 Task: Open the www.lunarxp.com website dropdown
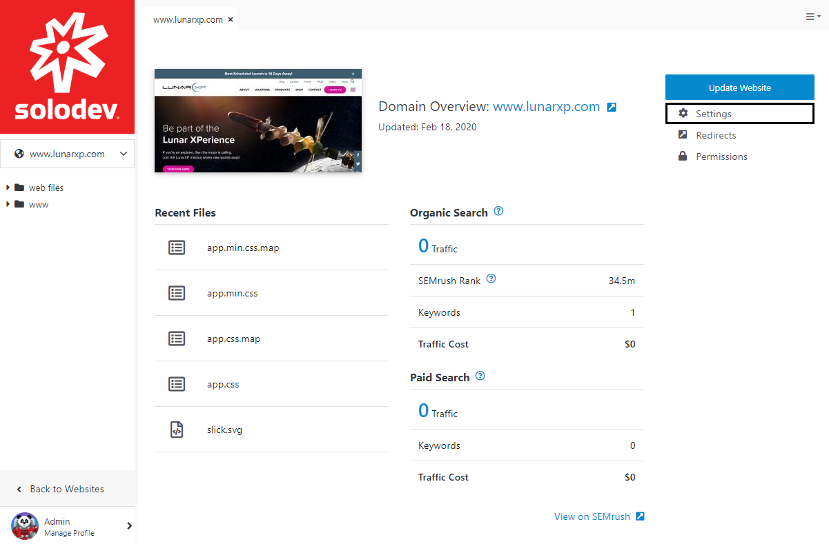67,154
